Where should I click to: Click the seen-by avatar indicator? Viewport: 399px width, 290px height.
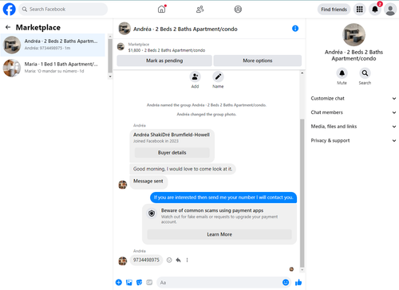291,269
